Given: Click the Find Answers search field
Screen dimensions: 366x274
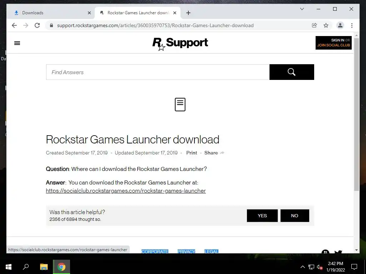Looking at the screenshot, I should (x=158, y=72).
